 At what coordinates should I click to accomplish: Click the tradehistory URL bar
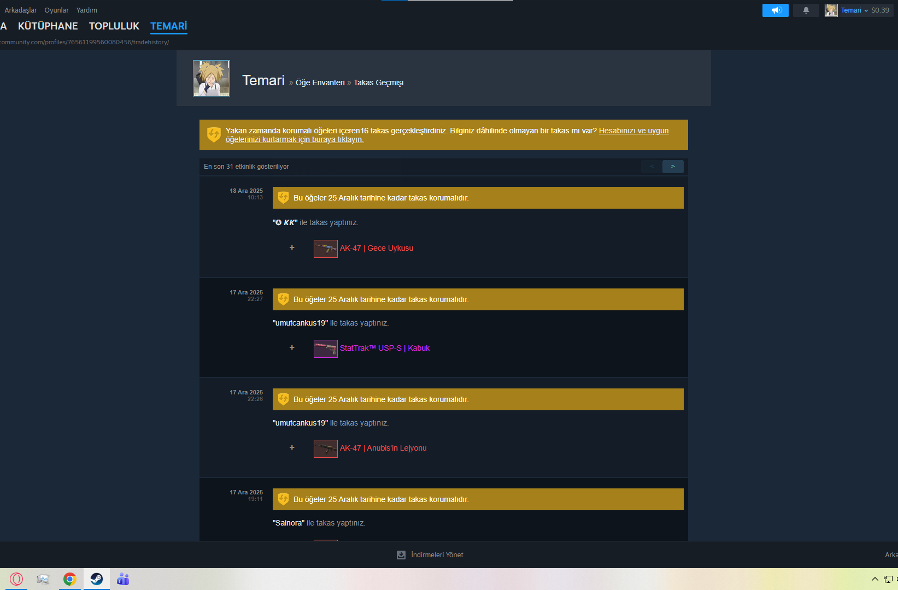85,42
